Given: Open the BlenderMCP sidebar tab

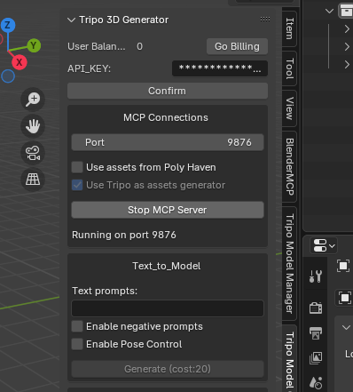Looking at the screenshot, I should [x=289, y=166].
